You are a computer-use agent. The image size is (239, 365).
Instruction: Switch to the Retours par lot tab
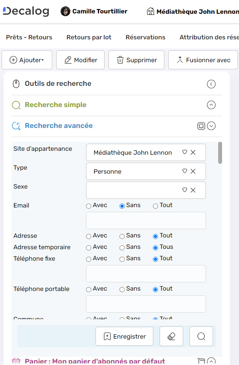[x=88, y=37]
